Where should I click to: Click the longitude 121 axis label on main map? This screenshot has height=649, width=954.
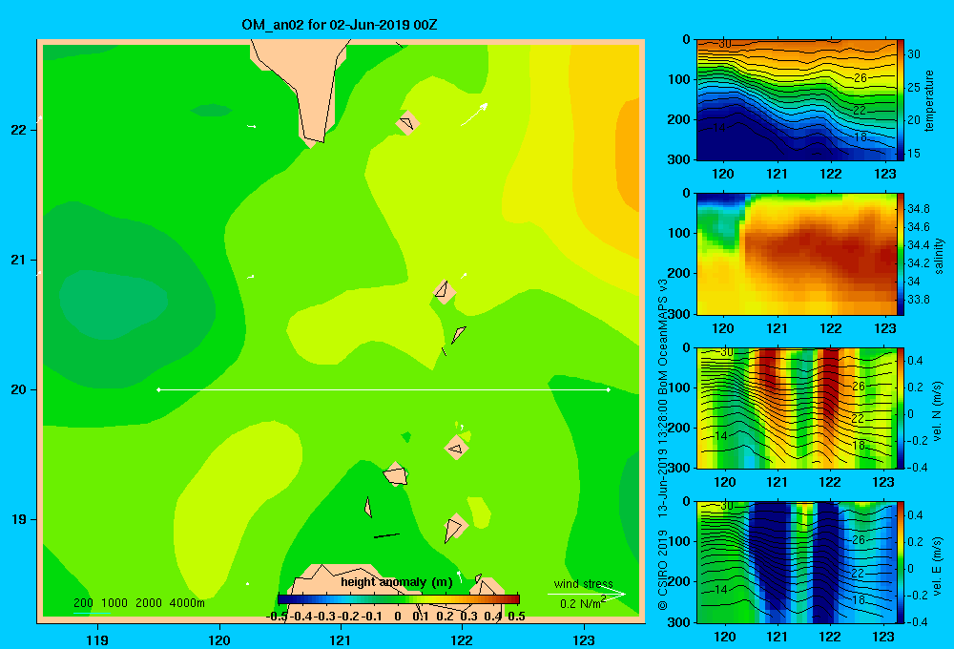click(x=341, y=639)
